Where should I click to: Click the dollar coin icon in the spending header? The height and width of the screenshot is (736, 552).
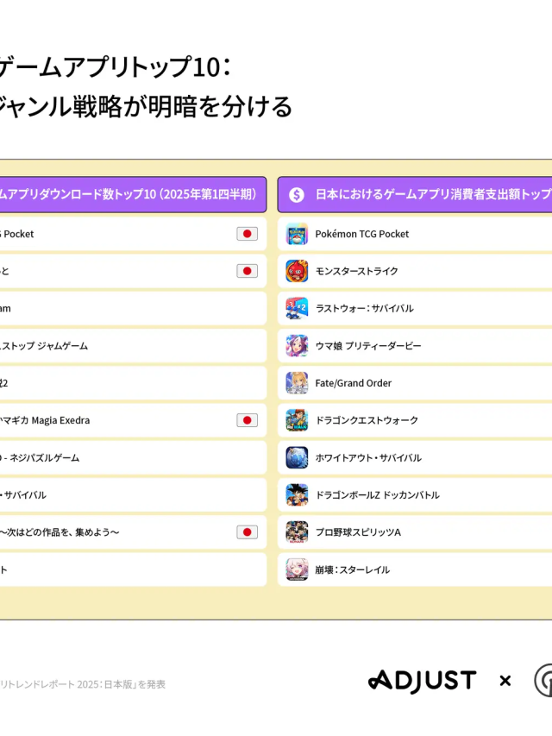[x=297, y=195]
